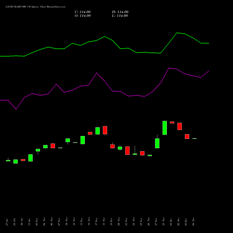
Task: Click the 28 Nov date label
Action: (x=164, y=221)
